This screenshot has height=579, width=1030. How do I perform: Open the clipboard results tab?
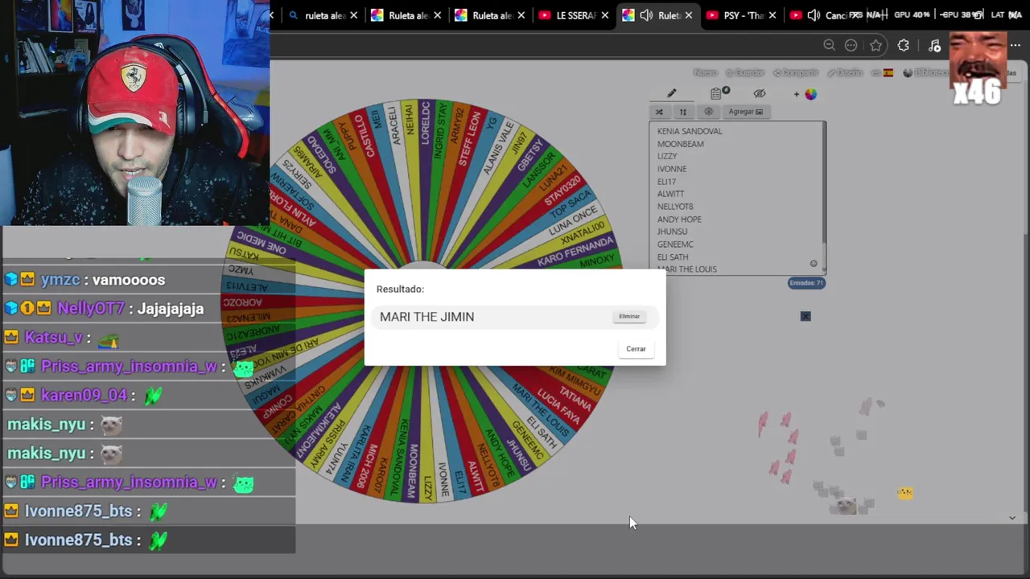click(717, 93)
